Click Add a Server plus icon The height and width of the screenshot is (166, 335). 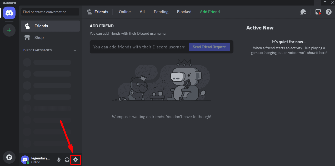(9, 30)
